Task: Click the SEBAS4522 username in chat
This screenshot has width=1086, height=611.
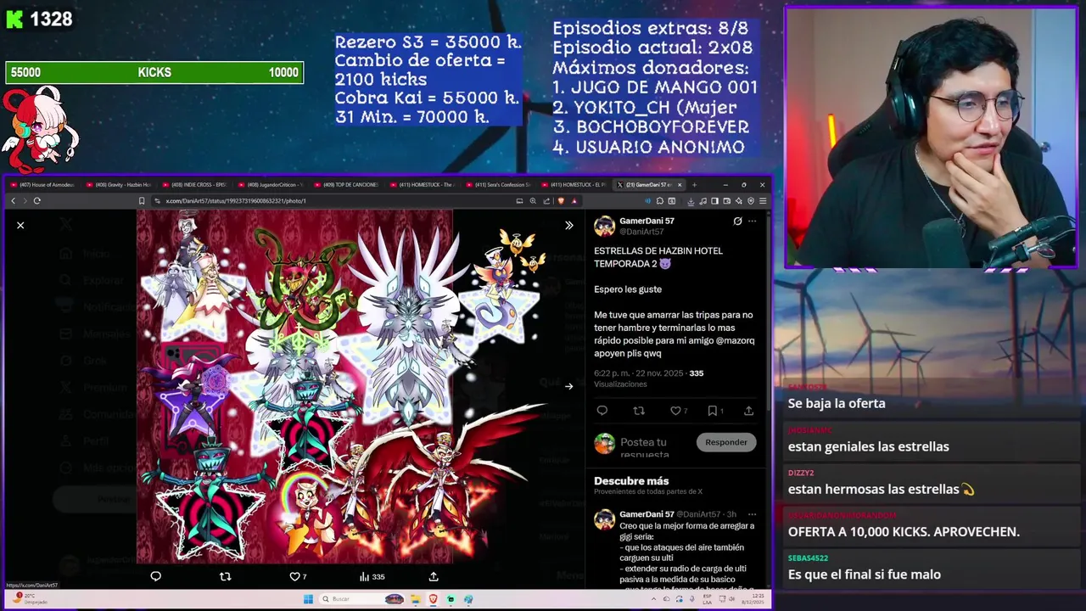Action: pyautogui.click(x=808, y=558)
